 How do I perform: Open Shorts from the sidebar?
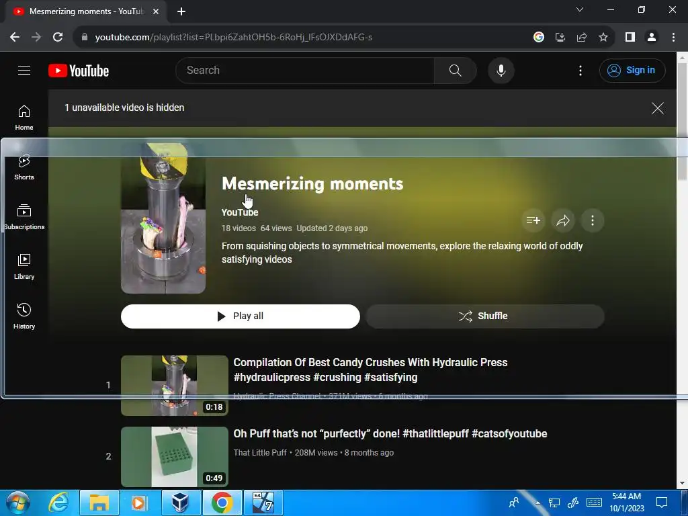coord(24,167)
